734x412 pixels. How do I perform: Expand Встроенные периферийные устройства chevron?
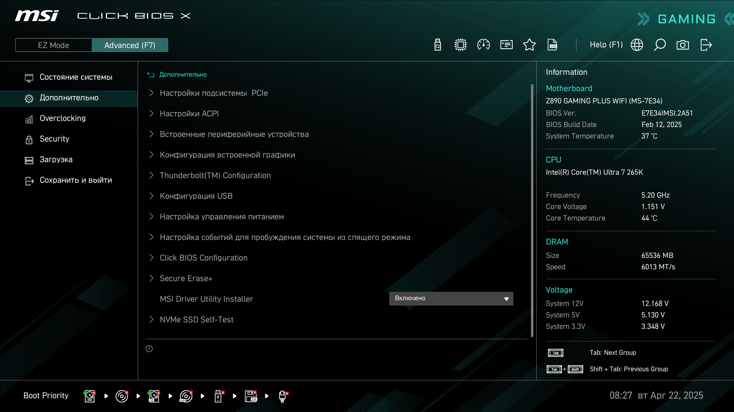(x=151, y=134)
